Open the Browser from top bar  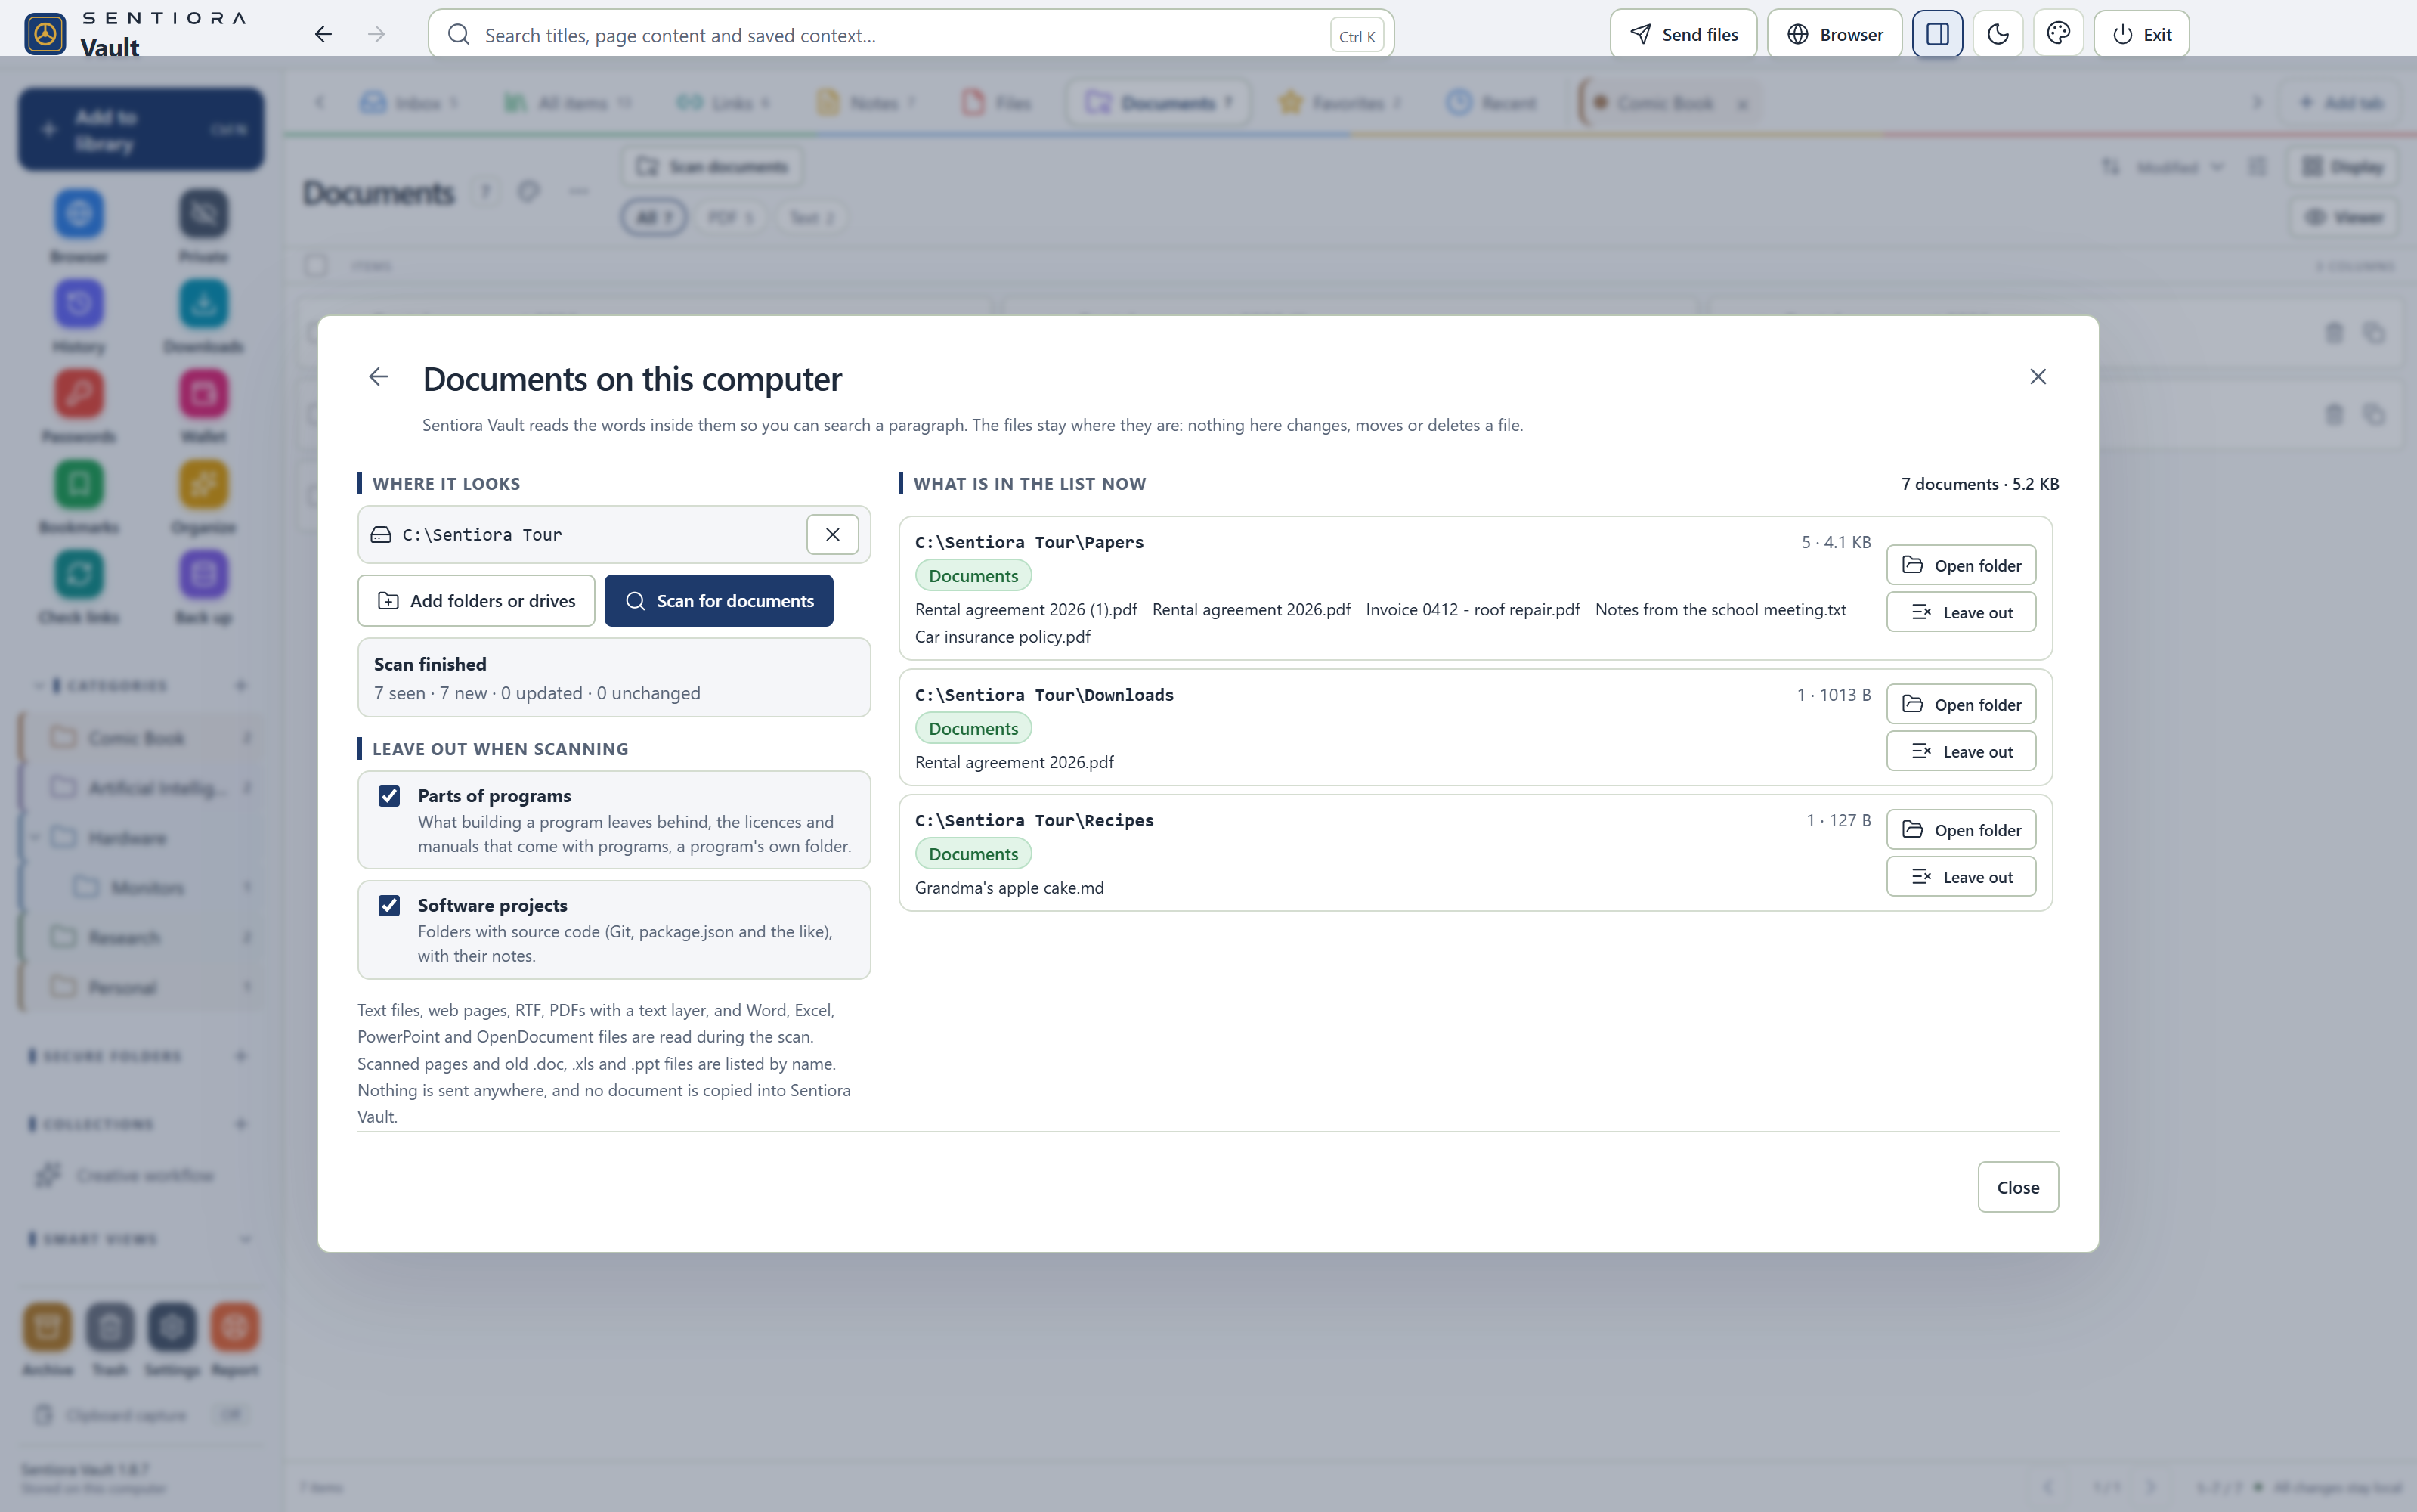[x=1834, y=34]
